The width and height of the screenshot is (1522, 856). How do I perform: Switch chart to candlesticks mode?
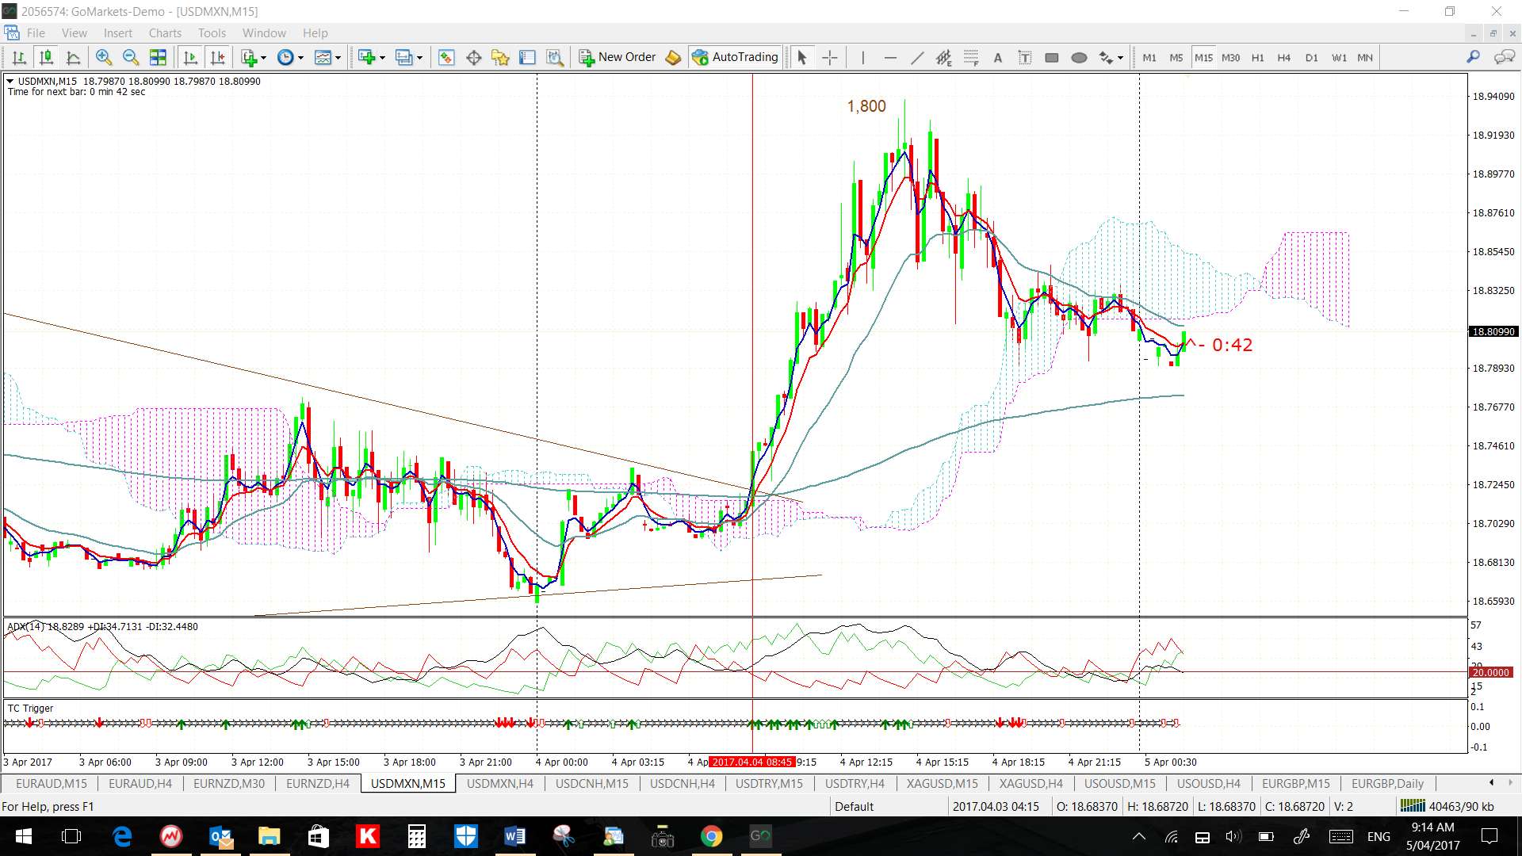[x=46, y=57]
